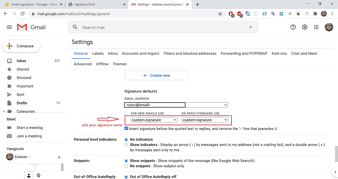Open the FOR NEW EMAILS USE dropdown
Image resolution: width=338 pixels, height=179 pixels.
154,120
